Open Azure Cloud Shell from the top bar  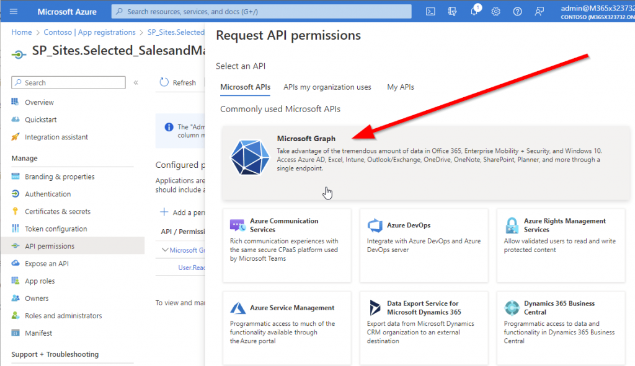[x=430, y=11]
